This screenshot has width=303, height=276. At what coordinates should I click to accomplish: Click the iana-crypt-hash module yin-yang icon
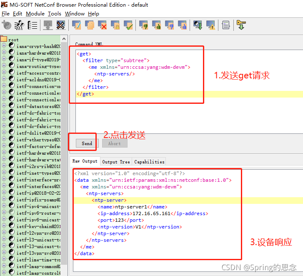tap(12, 45)
